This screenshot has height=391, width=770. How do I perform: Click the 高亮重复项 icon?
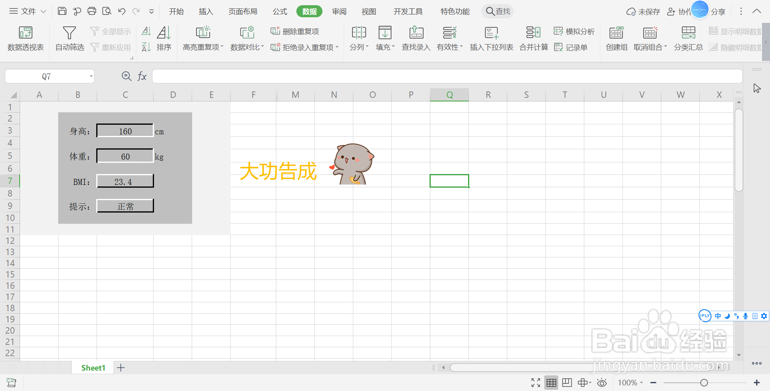pos(203,32)
